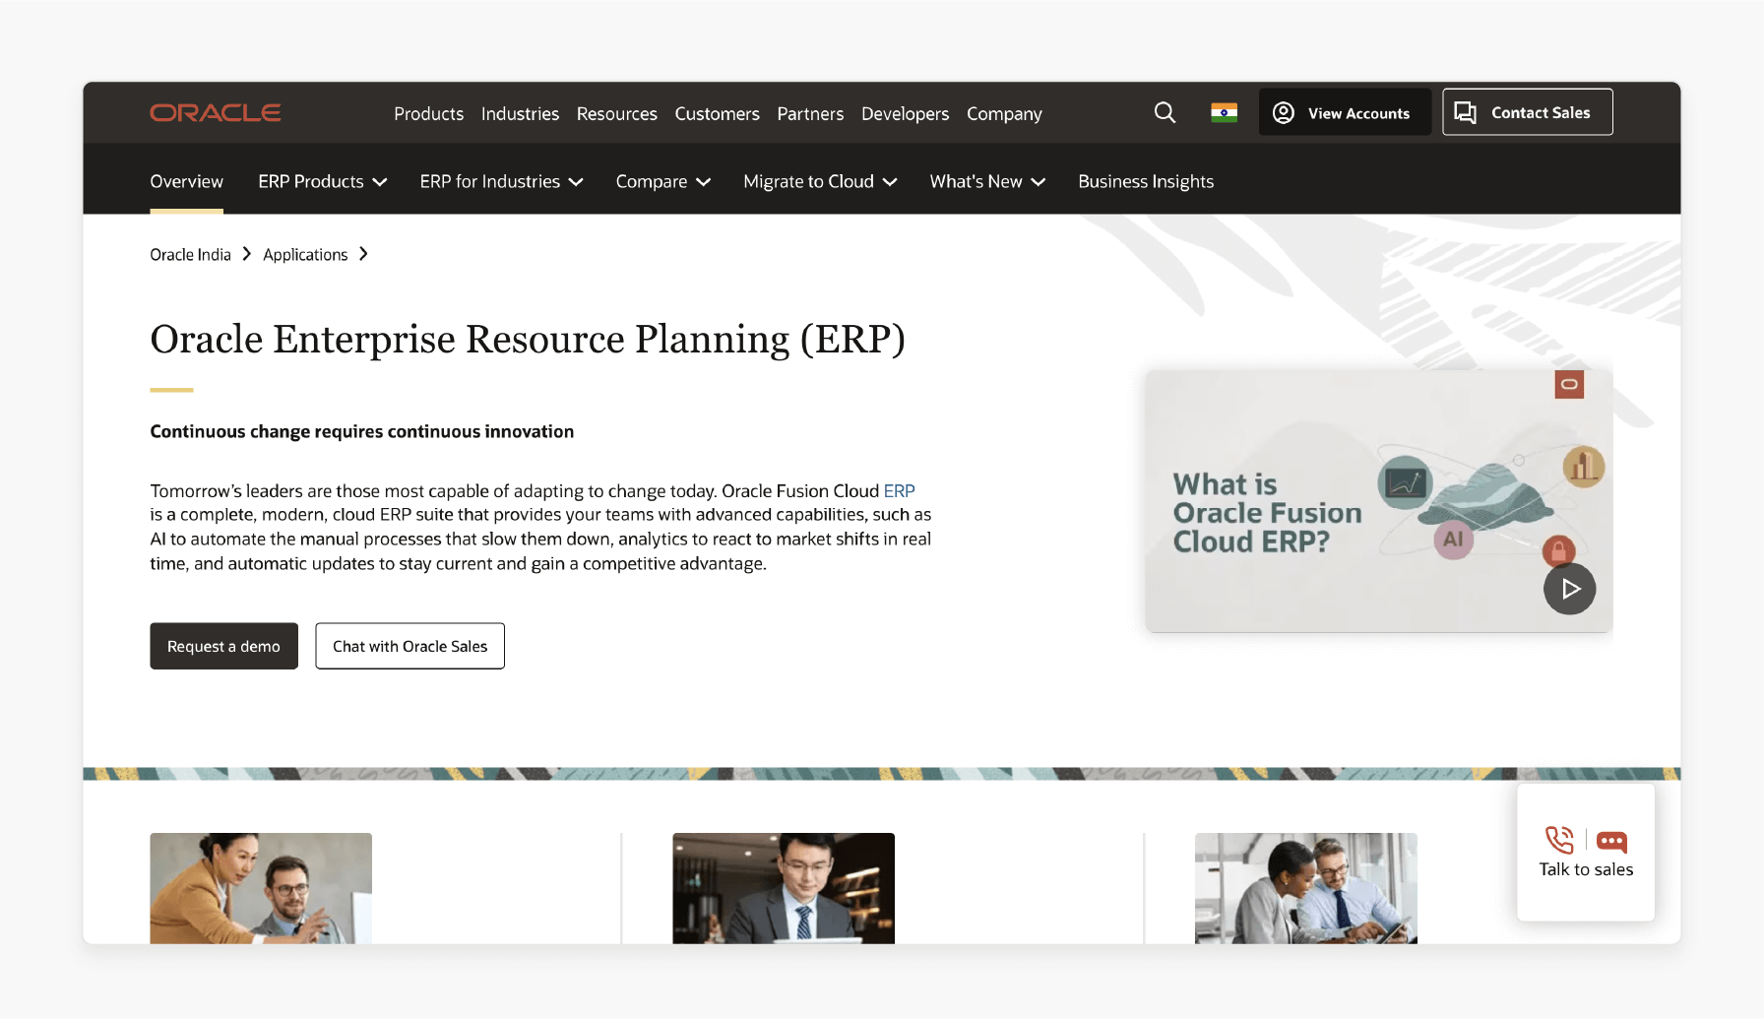Click Request a demo button

click(x=223, y=646)
